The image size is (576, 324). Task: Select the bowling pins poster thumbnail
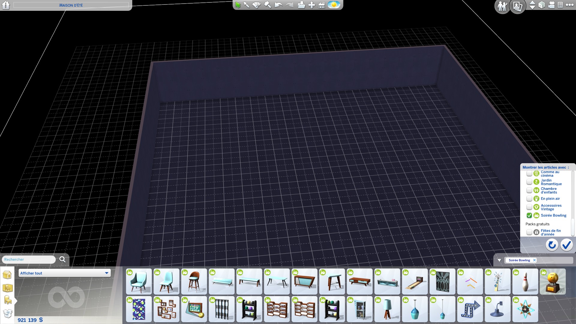click(442, 281)
